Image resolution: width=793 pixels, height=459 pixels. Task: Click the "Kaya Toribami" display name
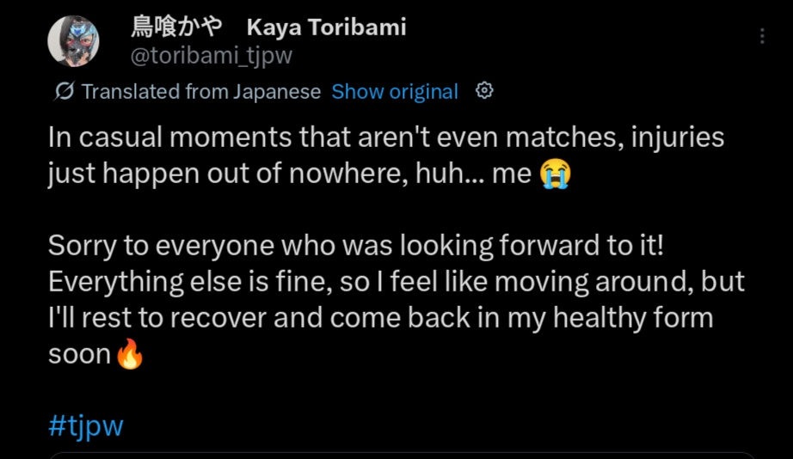click(x=326, y=28)
